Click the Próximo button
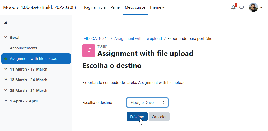Viewport: 268px width, 131px height. [137, 117]
